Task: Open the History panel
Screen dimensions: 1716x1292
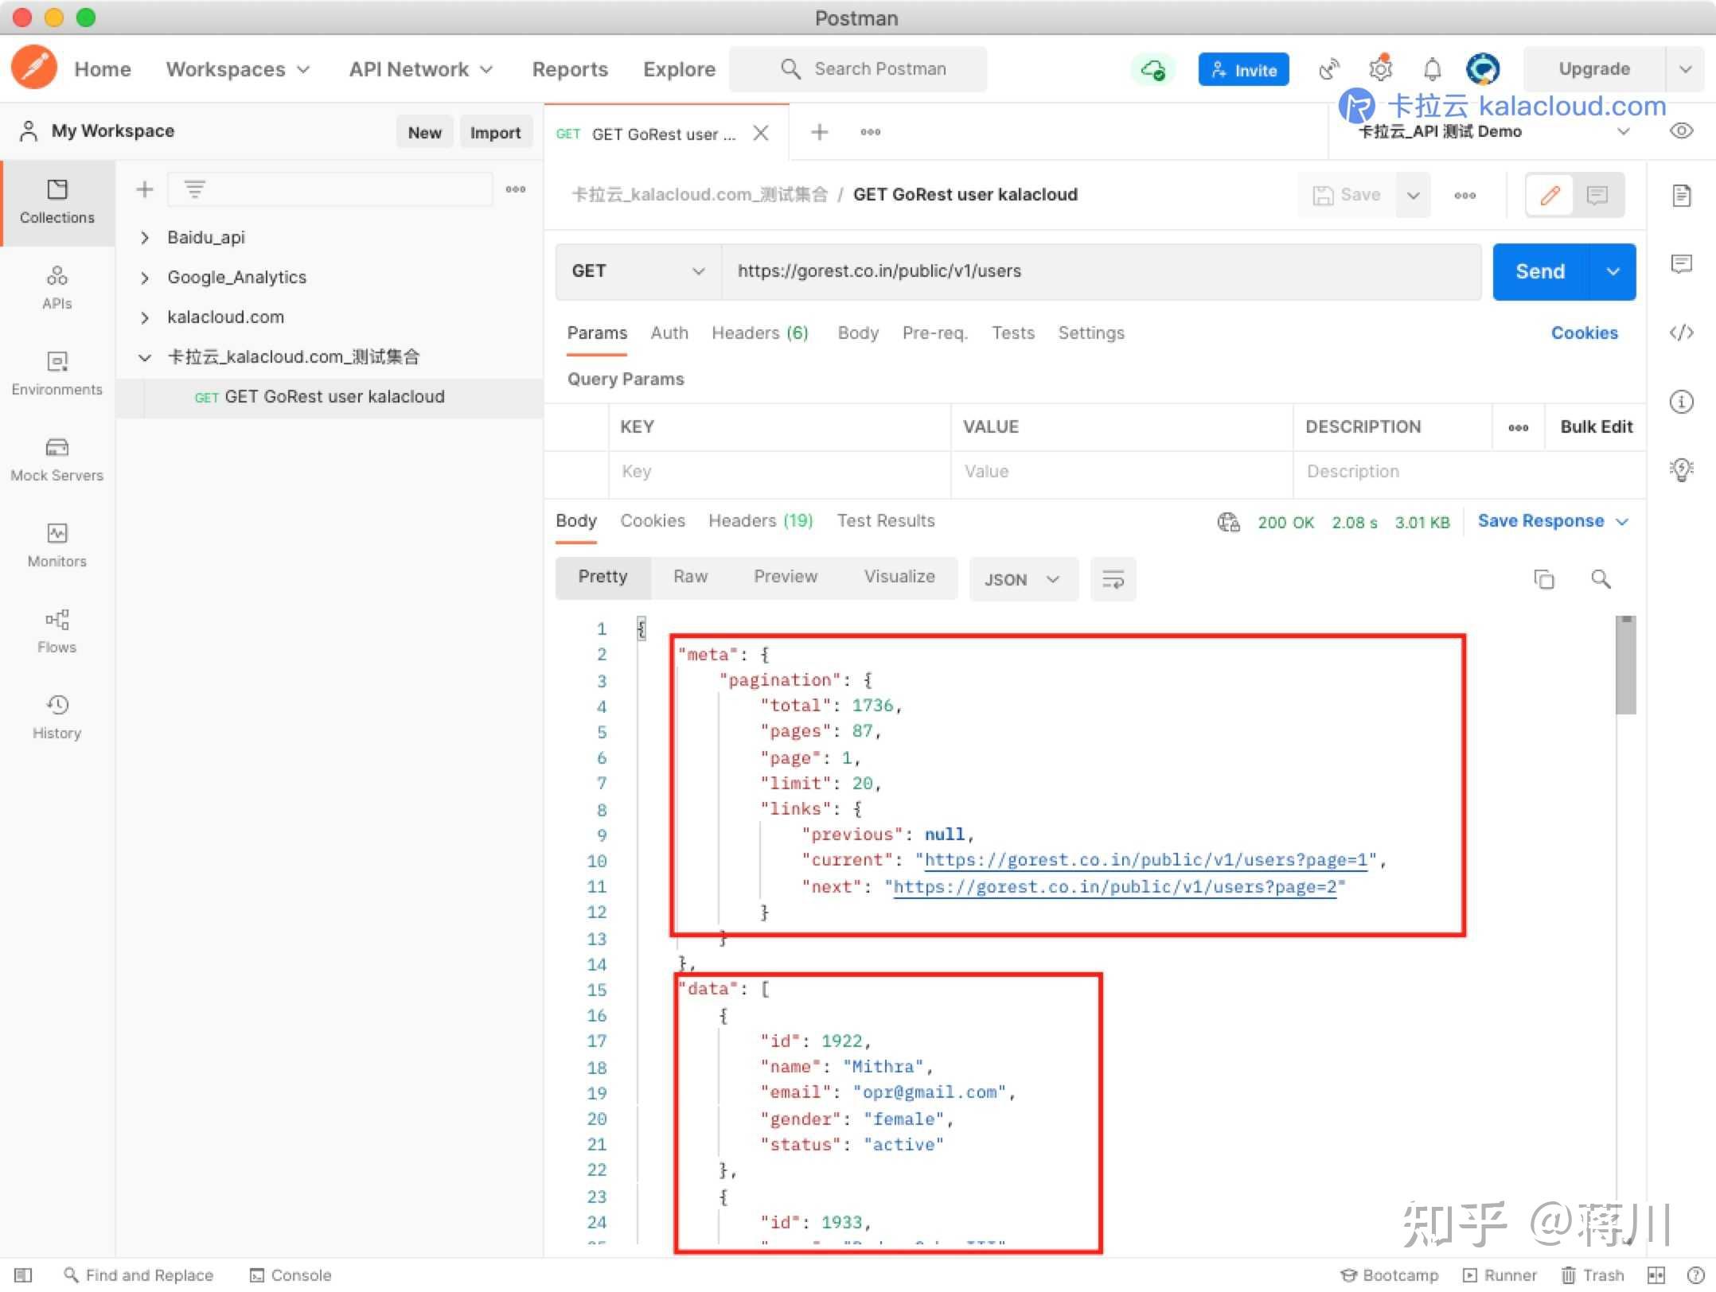Action: 57,716
